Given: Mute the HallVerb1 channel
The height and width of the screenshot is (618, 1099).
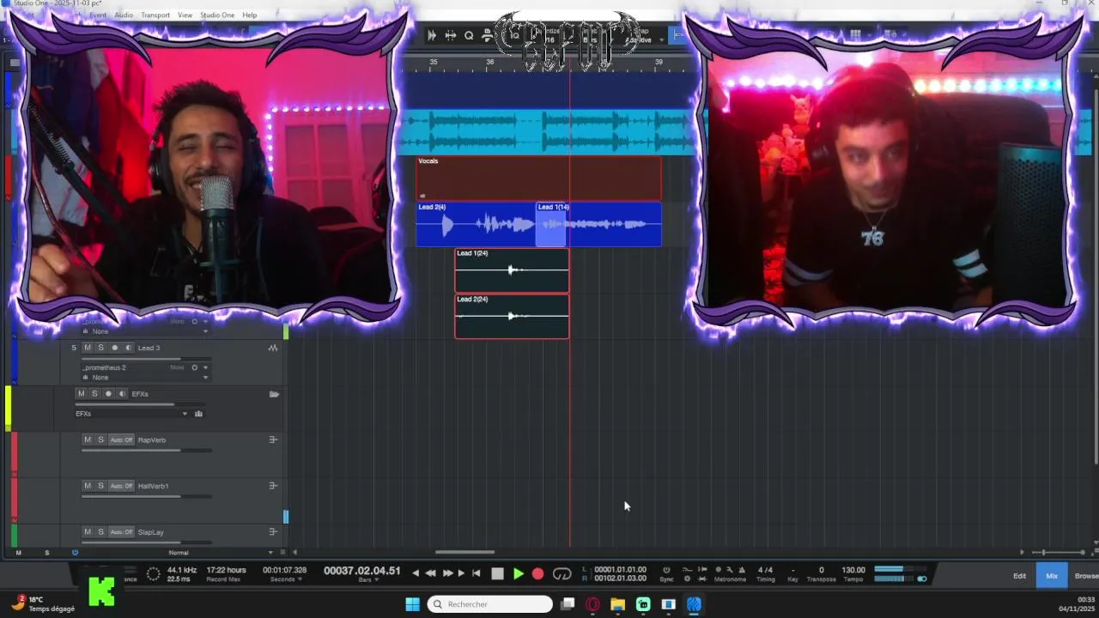Looking at the screenshot, I should (87, 486).
